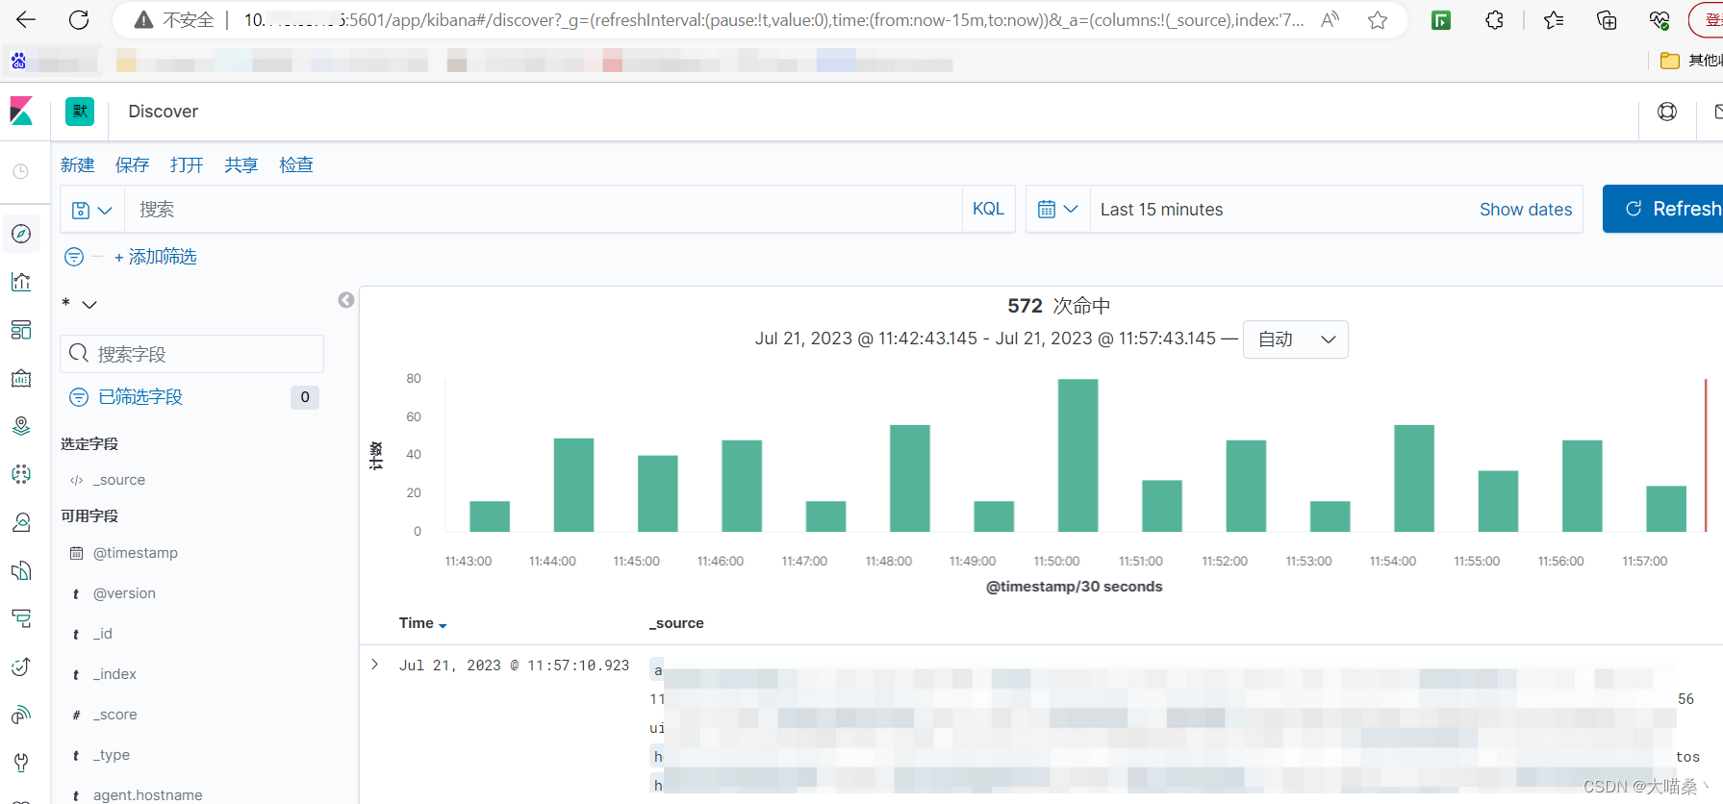Open the date quick menu calendar dropdown
Screen dimensions: 1723x804
pos(1057,210)
